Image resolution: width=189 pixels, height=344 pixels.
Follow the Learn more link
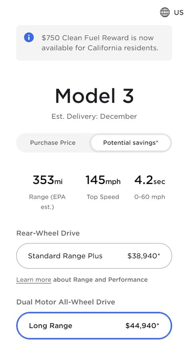tap(33, 280)
